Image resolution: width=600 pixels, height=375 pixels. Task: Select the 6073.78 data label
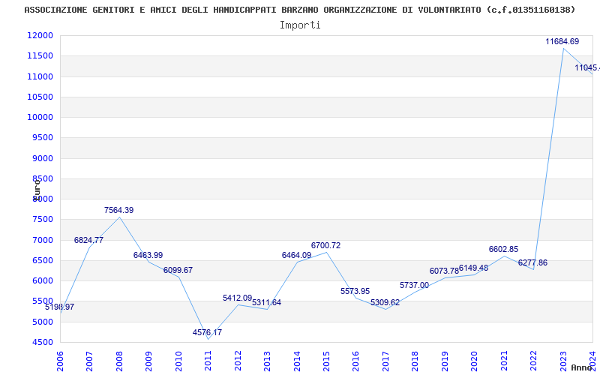(x=444, y=271)
